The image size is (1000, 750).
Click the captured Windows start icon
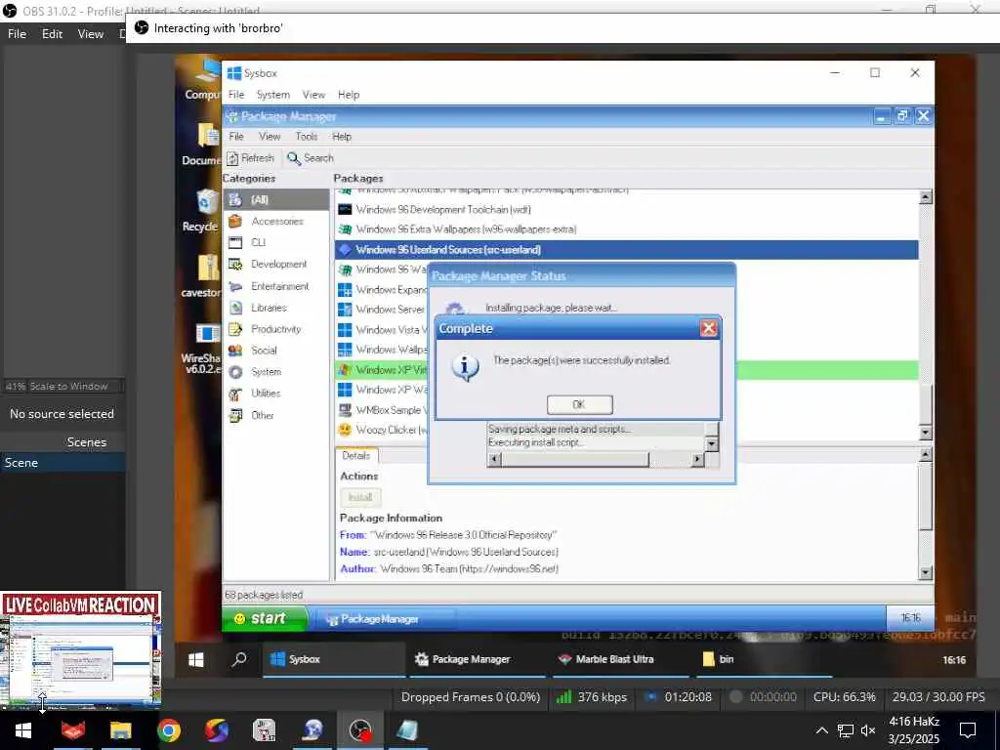[195, 659]
